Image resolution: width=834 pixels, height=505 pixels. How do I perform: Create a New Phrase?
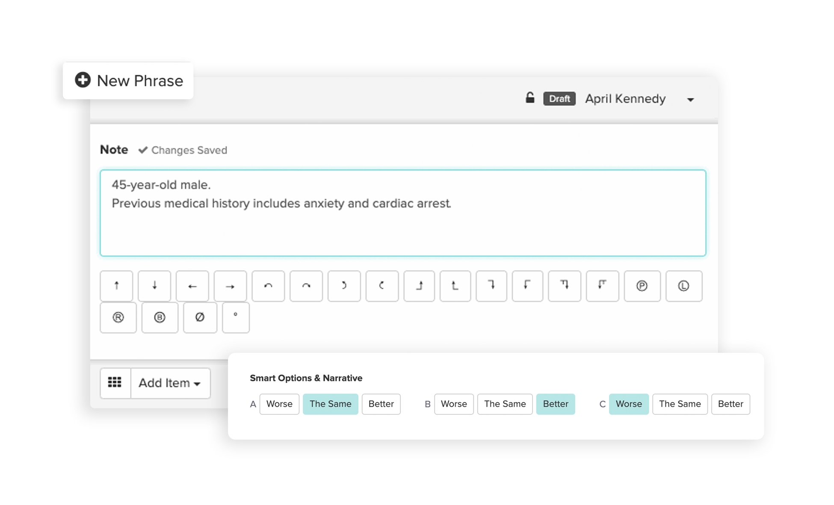click(128, 80)
